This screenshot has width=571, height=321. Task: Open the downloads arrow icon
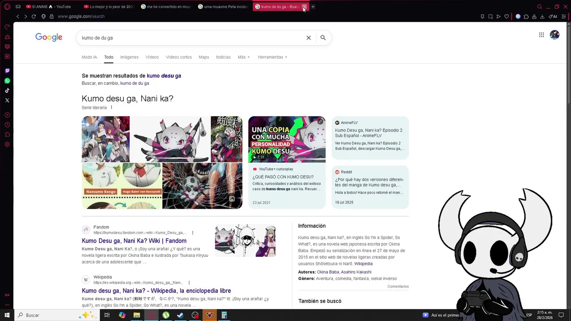click(542, 16)
